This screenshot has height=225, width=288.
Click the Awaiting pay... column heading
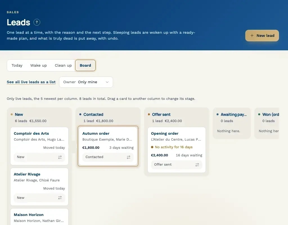233,114
